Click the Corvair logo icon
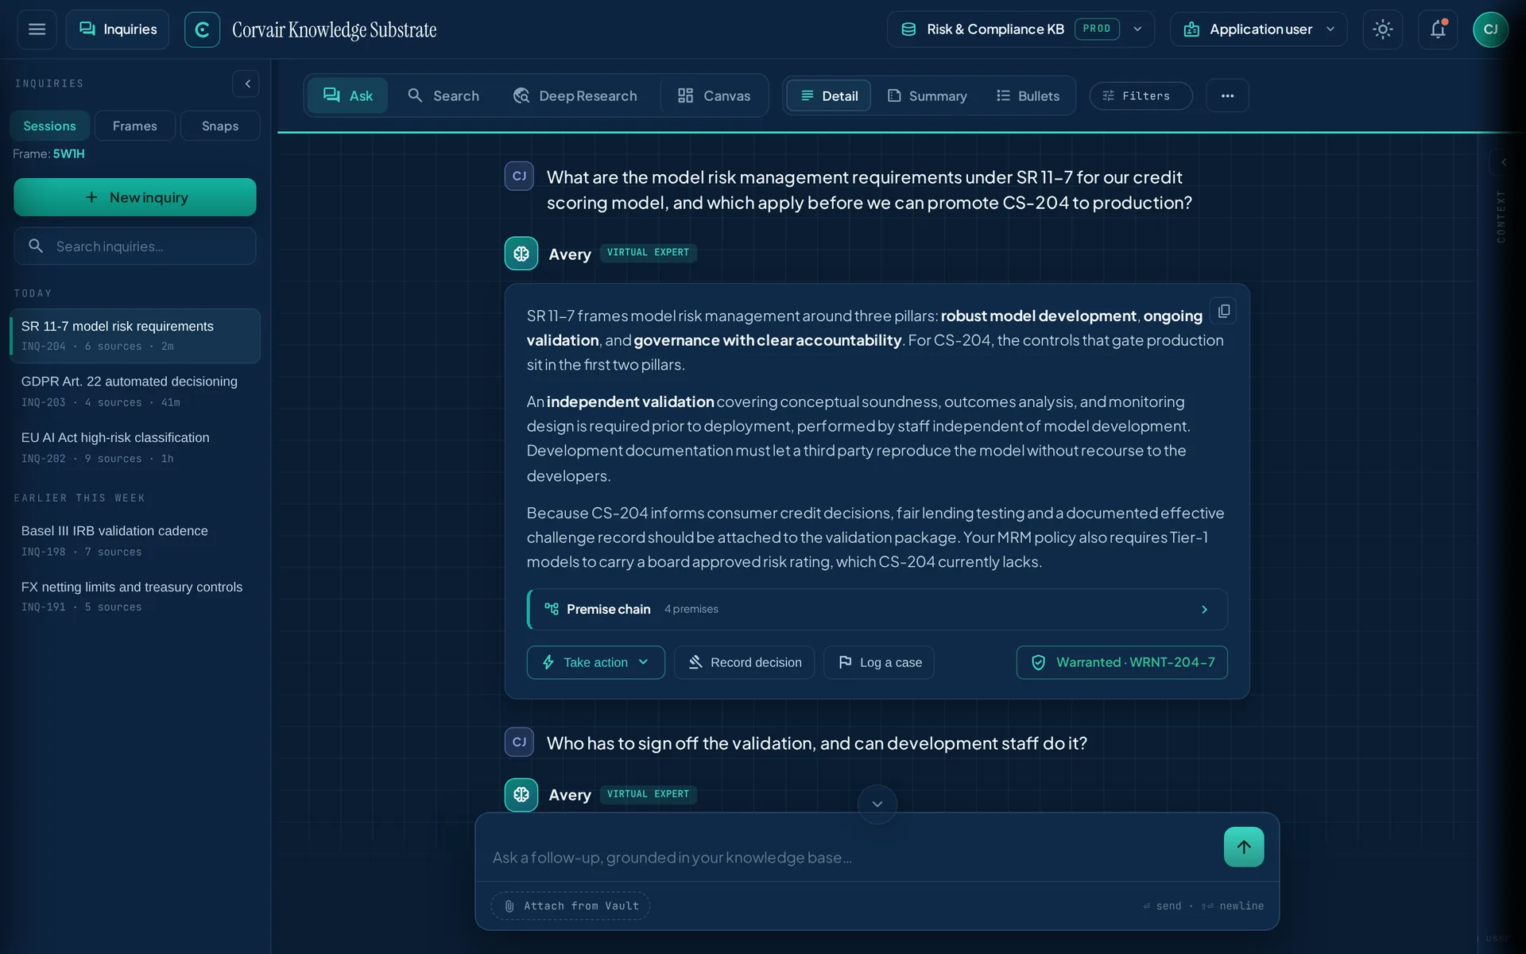1526x954 pixels. coord(202,29)
